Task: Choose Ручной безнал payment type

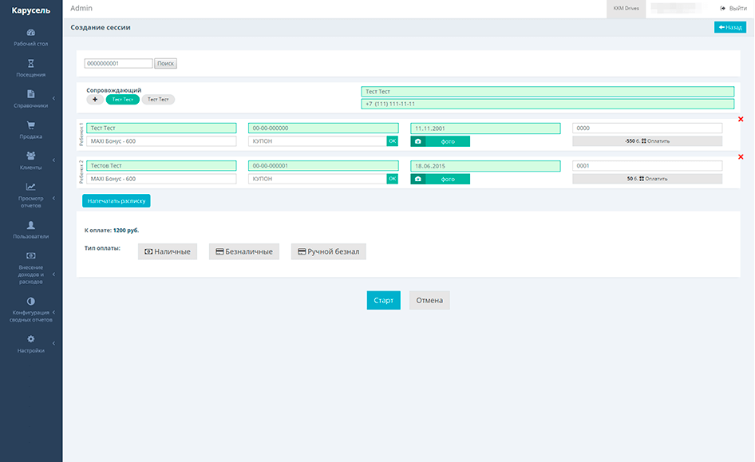Action: 328,251
